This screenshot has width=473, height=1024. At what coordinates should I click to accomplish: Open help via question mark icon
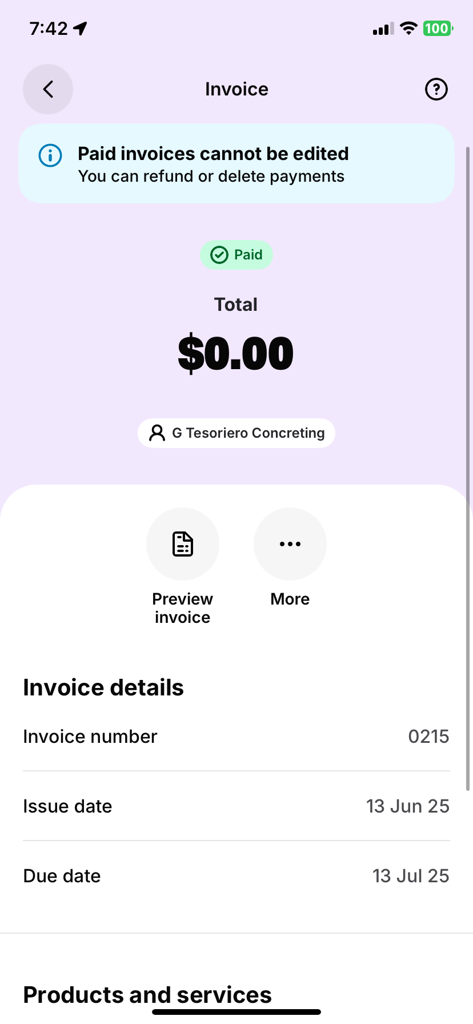[x=436, y=89]
